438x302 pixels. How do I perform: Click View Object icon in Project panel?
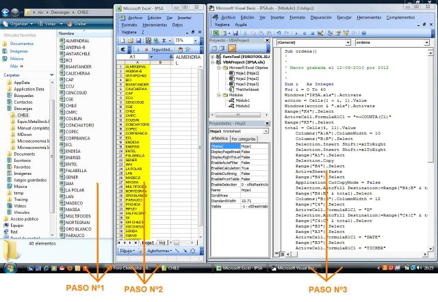point(222,49)
